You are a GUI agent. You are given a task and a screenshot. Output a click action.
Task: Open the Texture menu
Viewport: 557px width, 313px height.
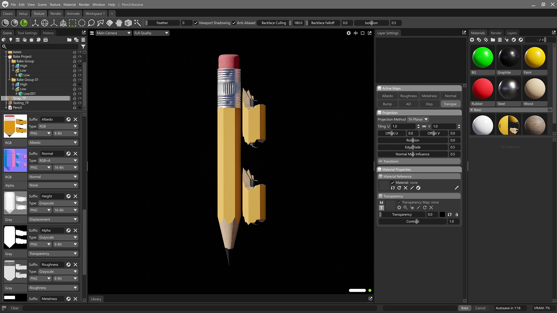point(55,5)
